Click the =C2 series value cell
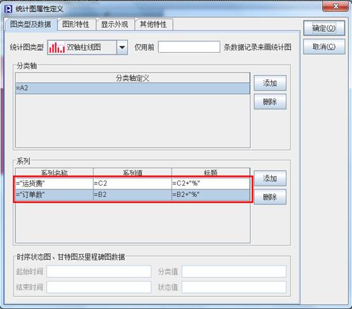 [132, 184]
